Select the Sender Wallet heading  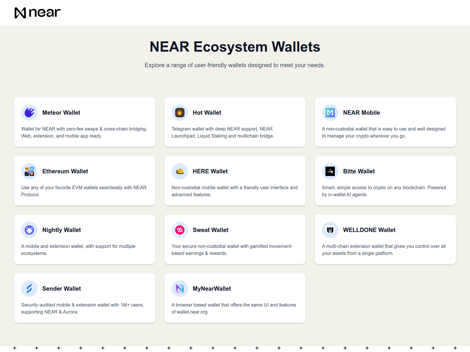tap(61, 289)
